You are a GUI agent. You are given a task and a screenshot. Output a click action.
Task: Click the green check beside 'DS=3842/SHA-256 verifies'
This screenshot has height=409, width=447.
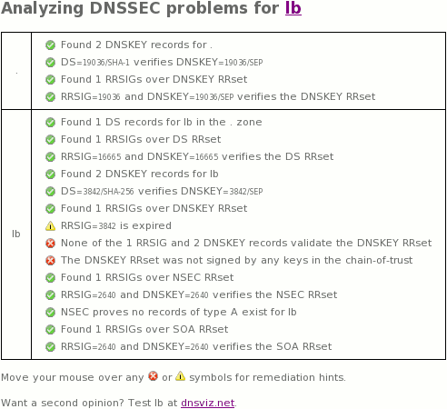[x=50, y=192]
